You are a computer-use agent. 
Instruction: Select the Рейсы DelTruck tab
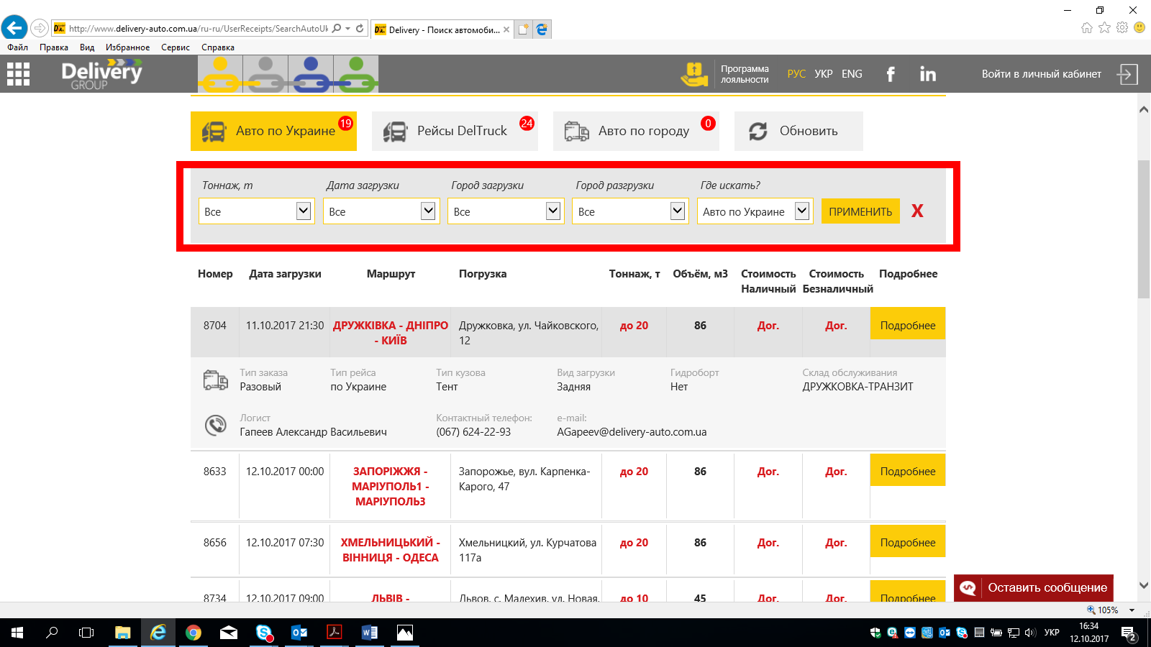(x=455, y=131)
